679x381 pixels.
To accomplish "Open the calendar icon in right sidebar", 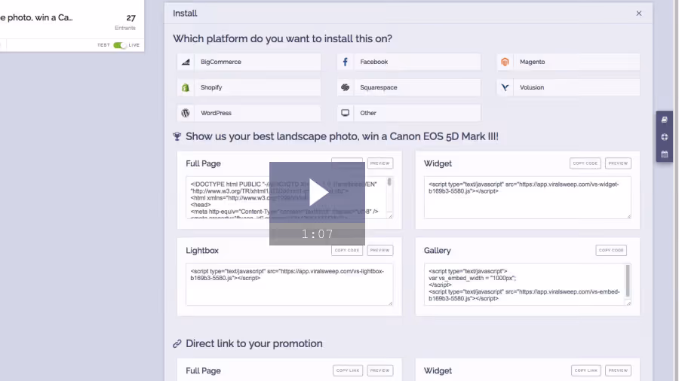I will tap(664, 154).
